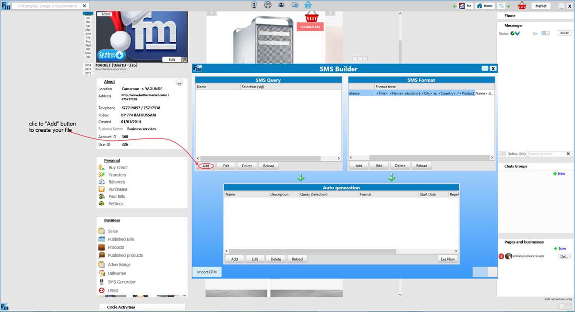
Task: Click right scroll arrow of Auto generation list
Action: coord(456,251)
